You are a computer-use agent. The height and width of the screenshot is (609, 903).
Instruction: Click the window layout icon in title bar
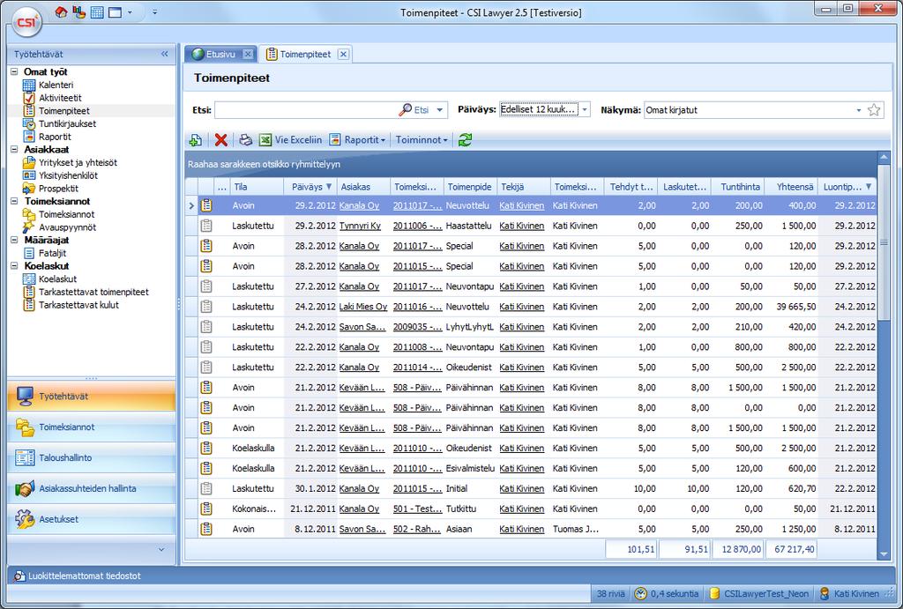pos(116,12)
